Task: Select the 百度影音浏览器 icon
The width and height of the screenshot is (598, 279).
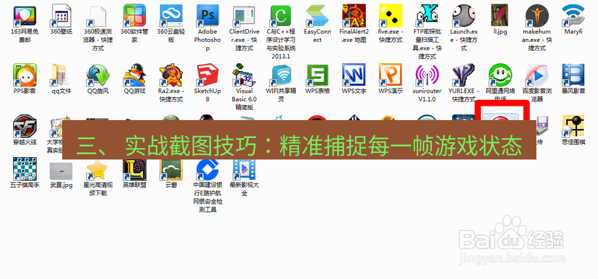Action: (x=537, y=75)
